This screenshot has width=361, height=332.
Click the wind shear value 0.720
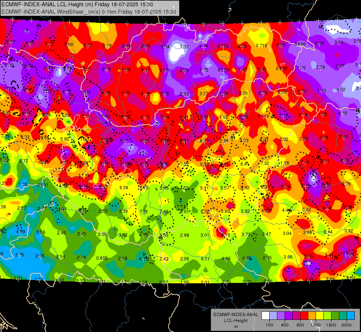point(223,46)
